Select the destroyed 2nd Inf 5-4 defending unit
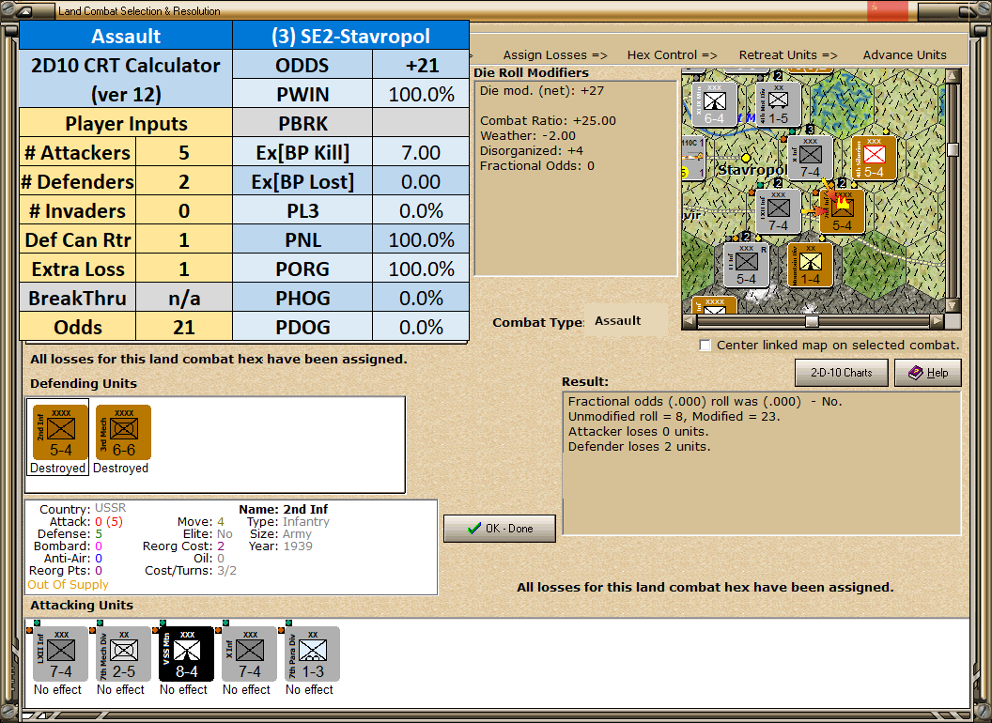This screenshot has width=992, height=723. click(x=60, y=433)
